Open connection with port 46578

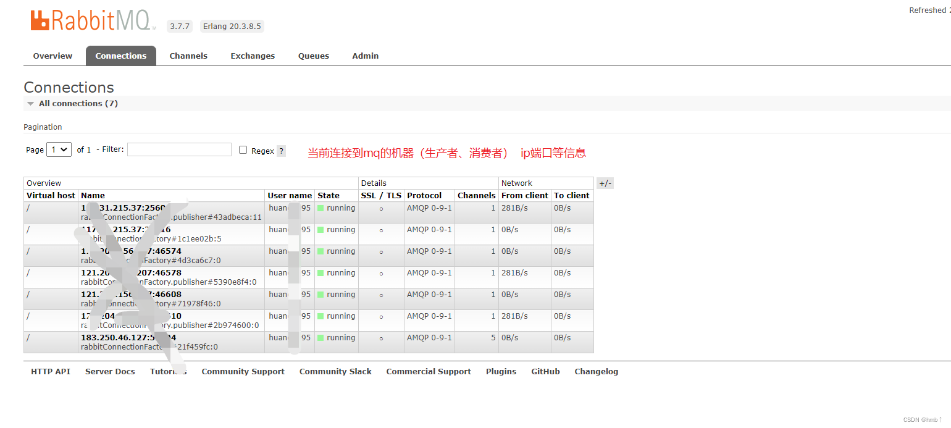pyautogui.click(x=131, y=272)
